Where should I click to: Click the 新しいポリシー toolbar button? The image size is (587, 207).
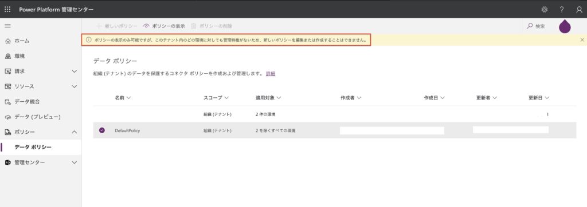117,26
